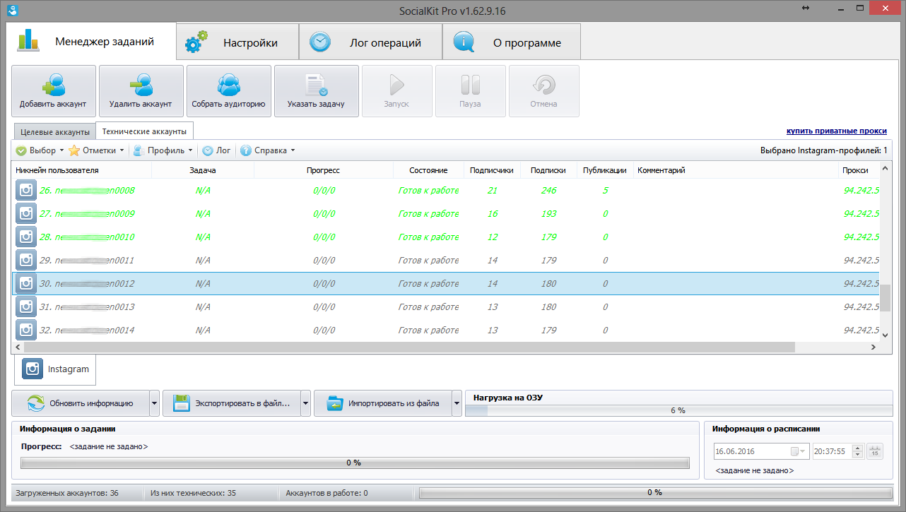906x512 pixels.
Task: Click the SocialKit app icon in title bar
Action: pyautogui.click(x=11, y=10)
